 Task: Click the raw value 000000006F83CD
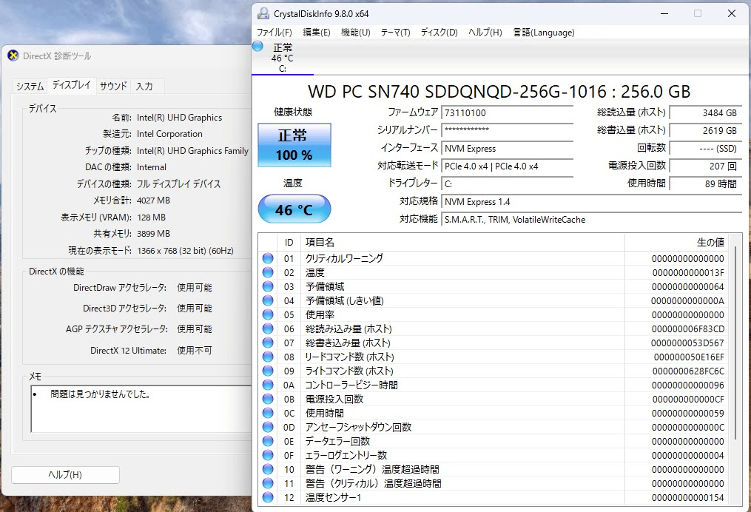pos(688,329)
